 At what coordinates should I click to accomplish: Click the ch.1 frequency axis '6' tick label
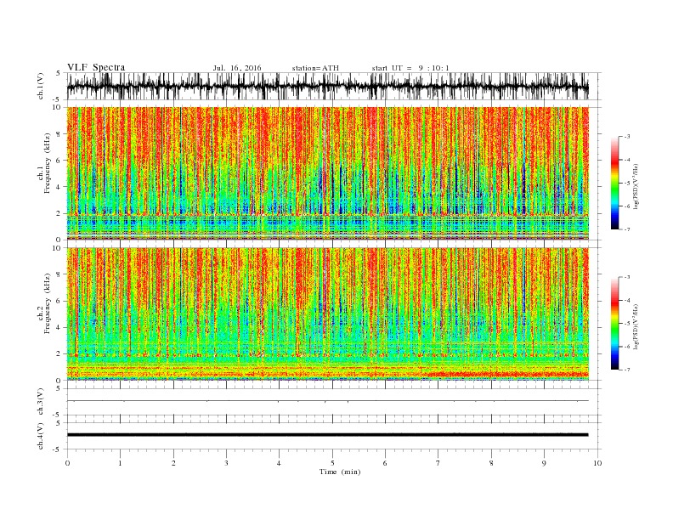(59, 161)
